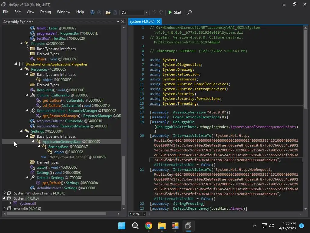310x233 pixels.
Task: Click the get_Culture() method icon
Action: 38,100
